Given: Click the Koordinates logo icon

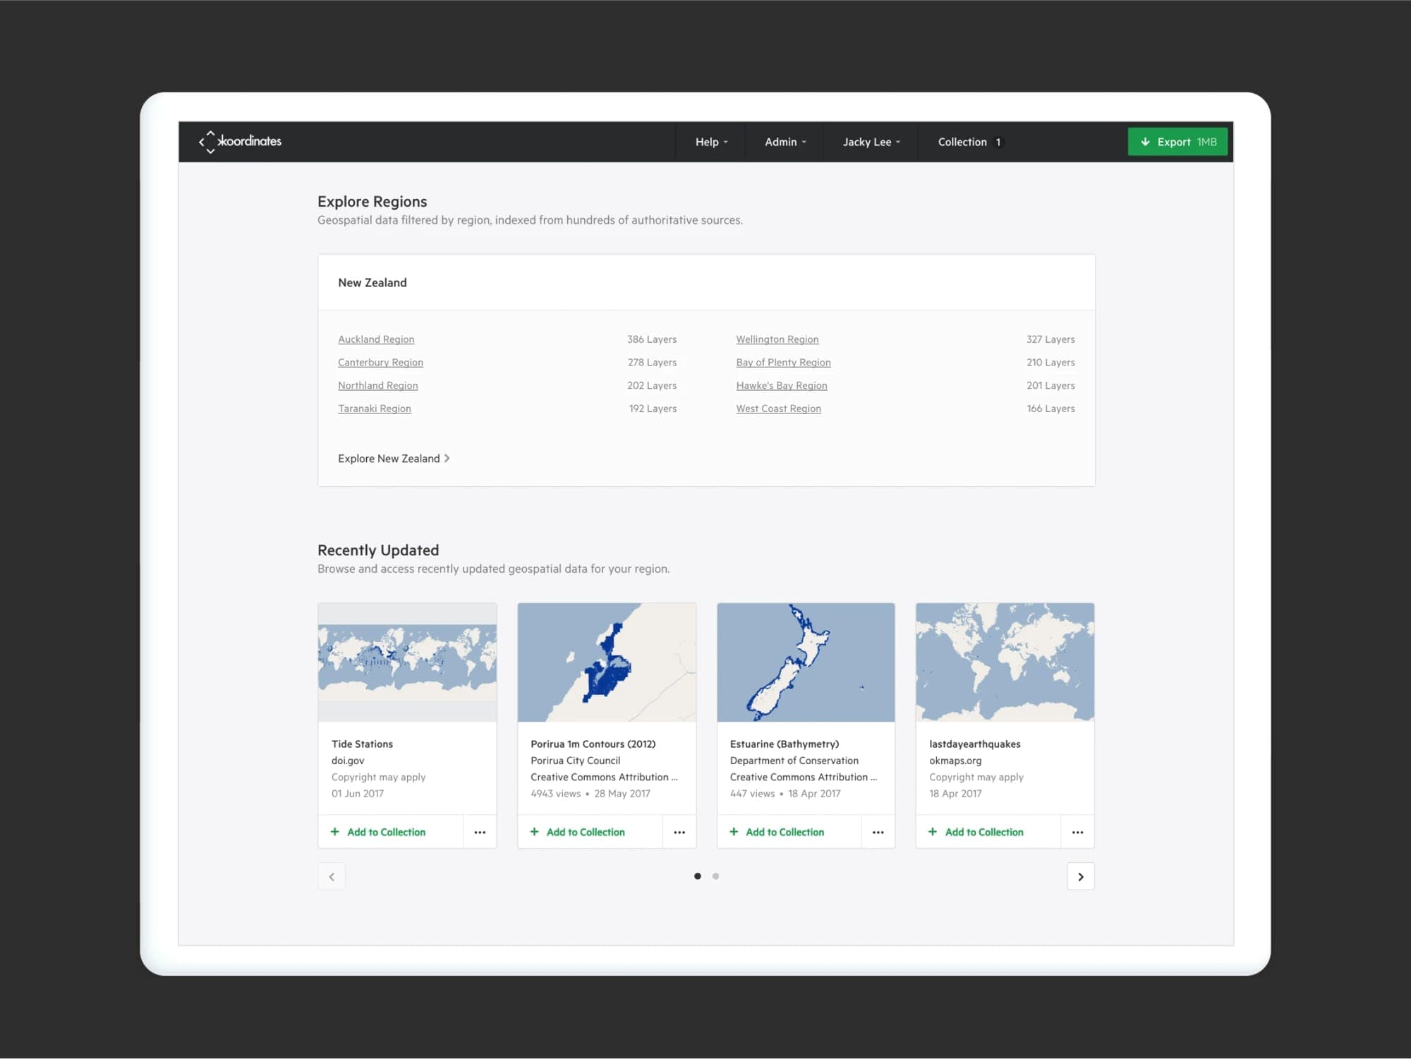Looking at the screenshot, I should (210, 142).
